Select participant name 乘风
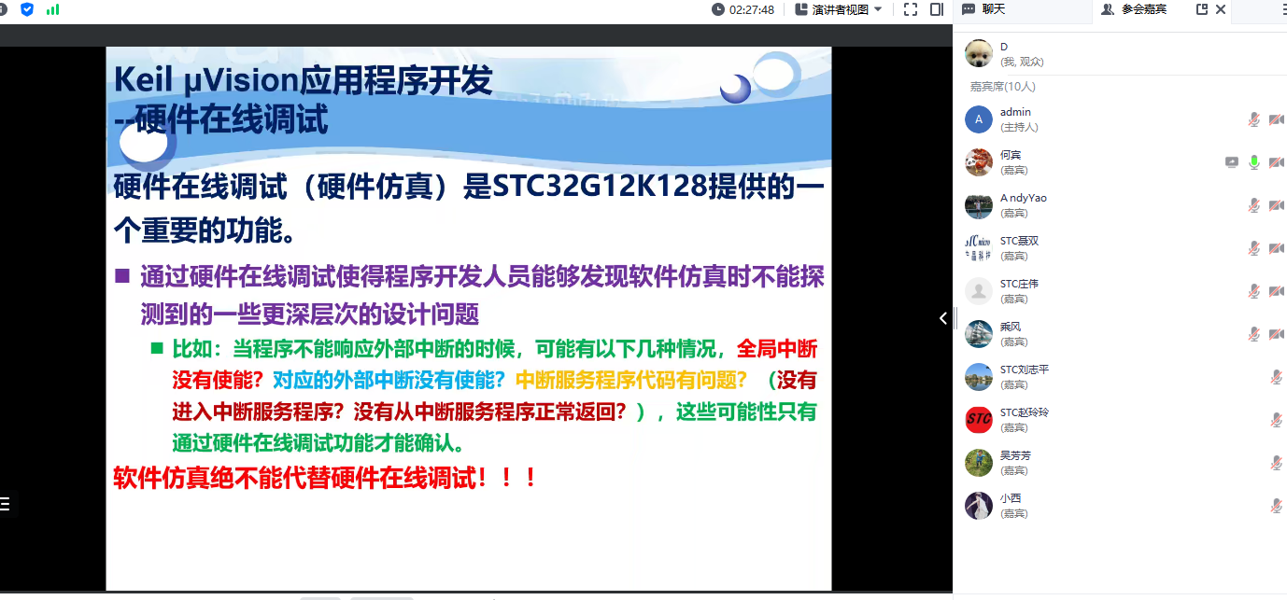1287x600 pixels. 1011,327
